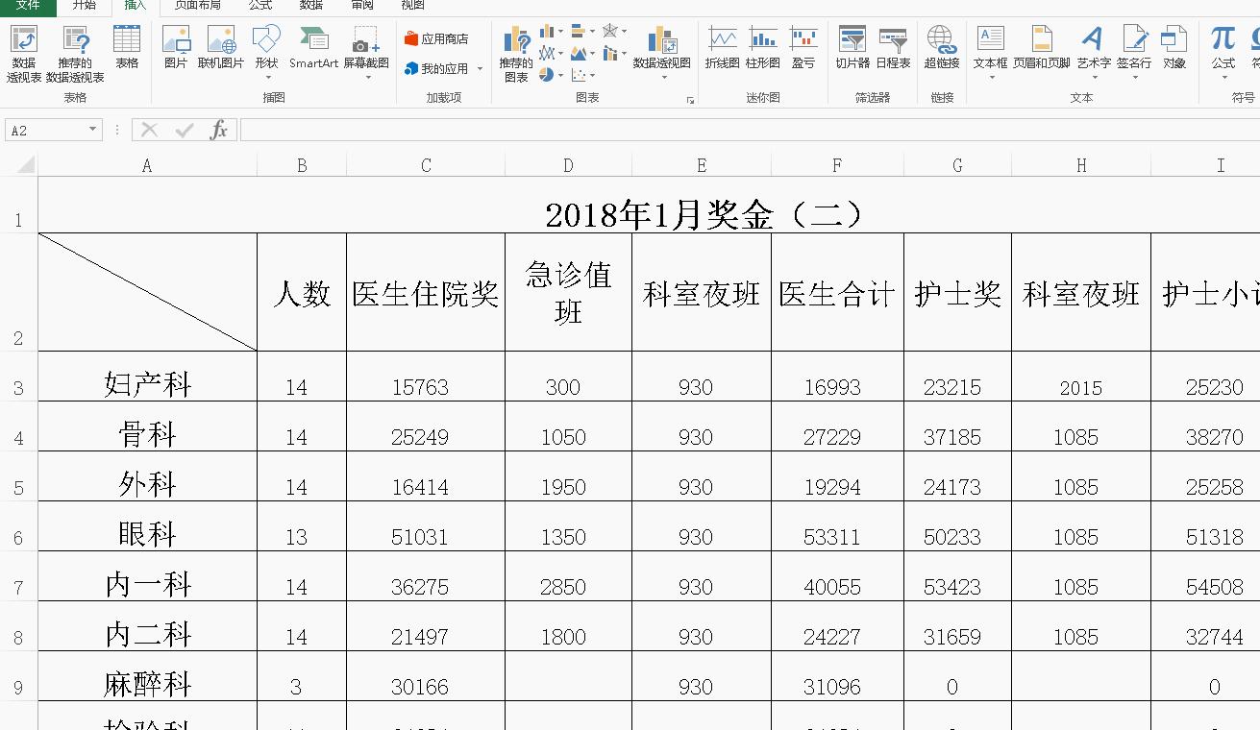Insert a PivotTable (数据透视表)
The width and height of the screenshot is (1260, 730).
coord(22,50)
